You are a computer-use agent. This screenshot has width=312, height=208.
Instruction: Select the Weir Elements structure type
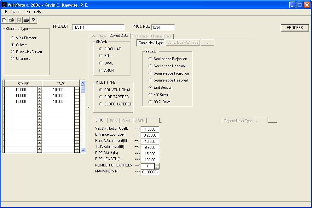[13, 38]
